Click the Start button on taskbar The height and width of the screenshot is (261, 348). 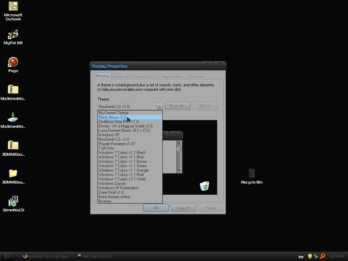[x=7, y=256]
